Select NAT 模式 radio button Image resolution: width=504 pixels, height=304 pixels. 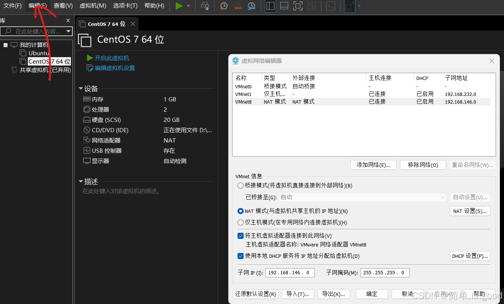pos(240,211)
